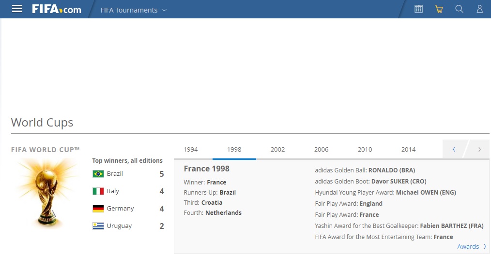
Task: Open the Awards link
Action: [x=472, y=246]
